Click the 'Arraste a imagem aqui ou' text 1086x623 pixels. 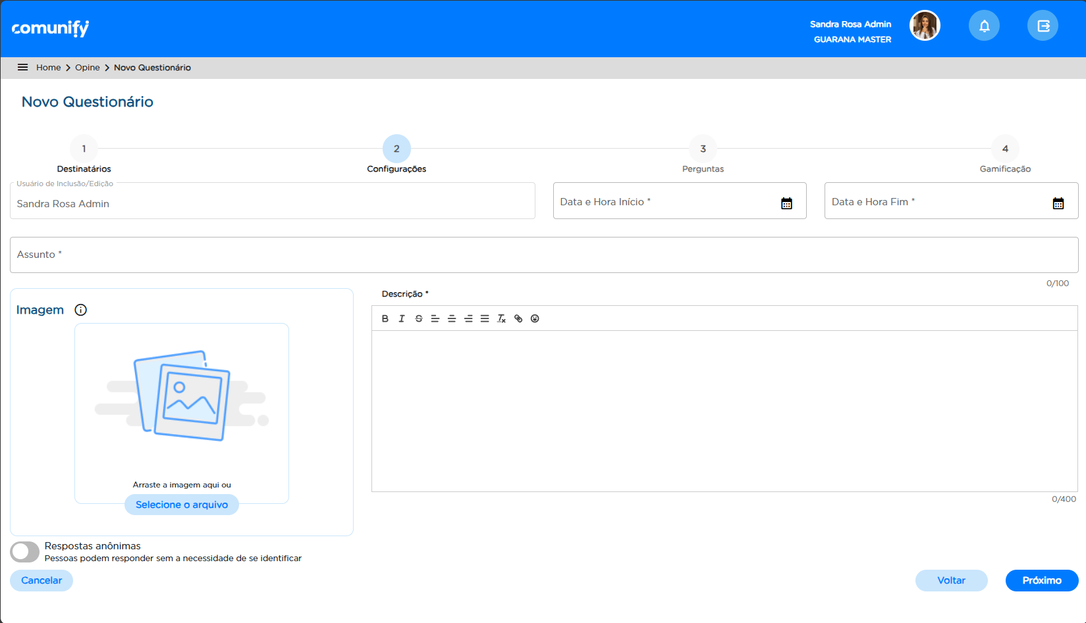pos(182,485)
